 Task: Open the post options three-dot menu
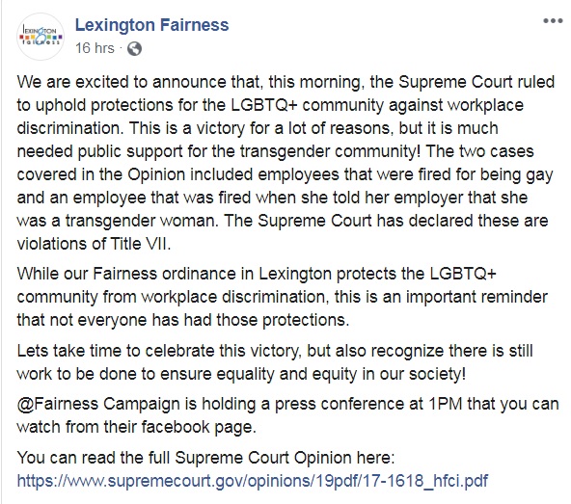coord(553,21)
